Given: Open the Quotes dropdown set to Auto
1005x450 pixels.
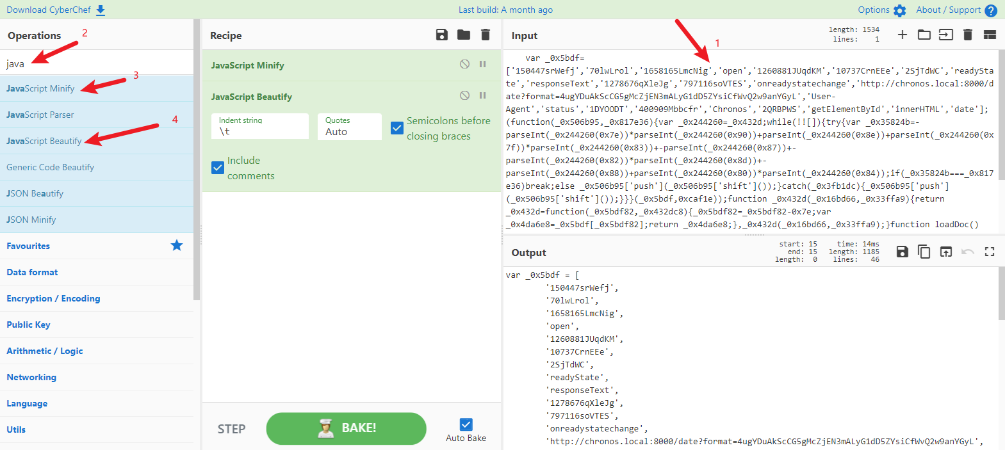Looking at the screenshot, I should pyautogui.click(x=350, y=127).
